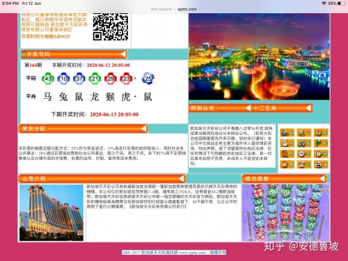The height and width of the screenshot is (261, 348).
Task: Click the special blue ball numbered 25
Action: (x=148, y=79)
